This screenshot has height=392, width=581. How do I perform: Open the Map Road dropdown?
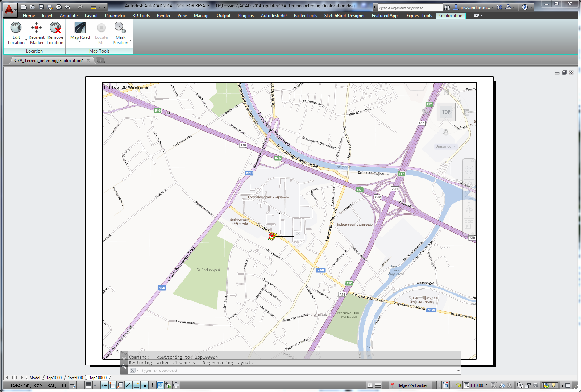[x=80, y=42]
